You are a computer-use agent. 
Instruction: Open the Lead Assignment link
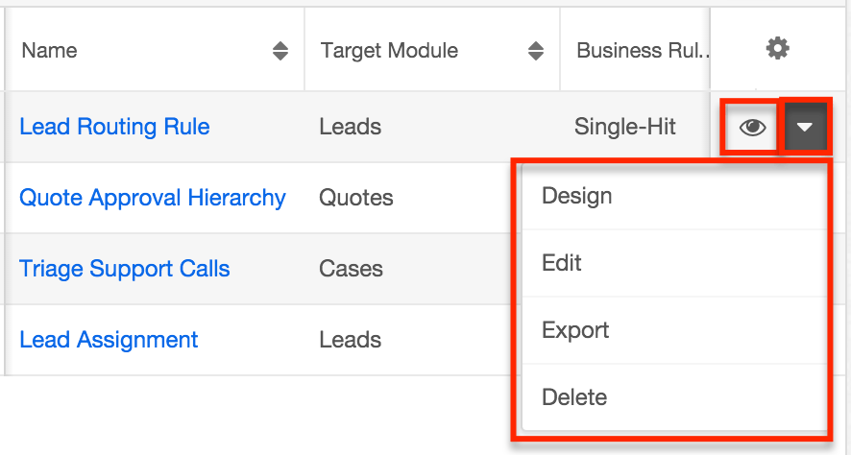click(x=109, y=340)
